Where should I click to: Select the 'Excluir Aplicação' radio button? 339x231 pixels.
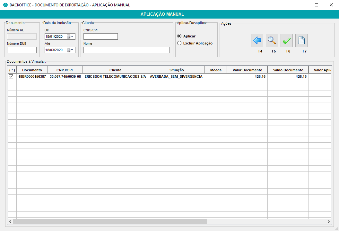pyautogui.click(x=179, y=43)
